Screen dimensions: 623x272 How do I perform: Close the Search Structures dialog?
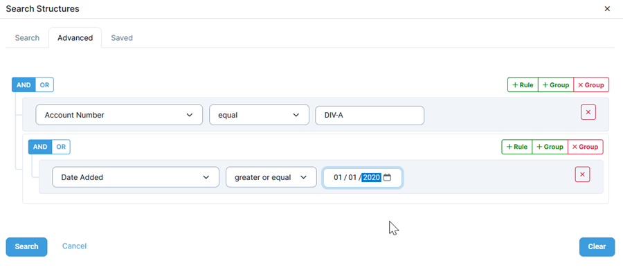(607, 9)
